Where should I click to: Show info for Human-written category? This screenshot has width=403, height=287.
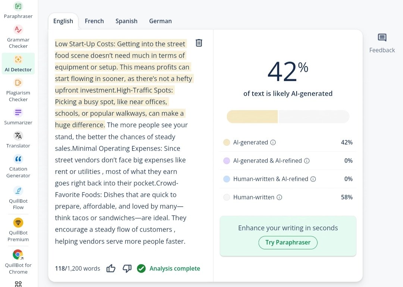tap(279, 197)
